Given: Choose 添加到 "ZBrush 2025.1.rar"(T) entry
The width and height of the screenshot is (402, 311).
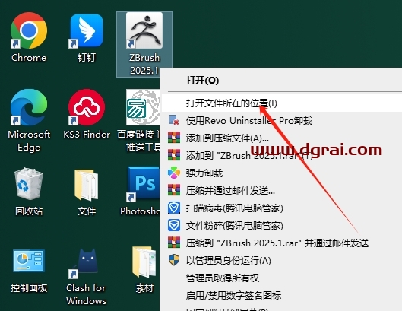Looking at the screenshot, I should tap(282, 155).
